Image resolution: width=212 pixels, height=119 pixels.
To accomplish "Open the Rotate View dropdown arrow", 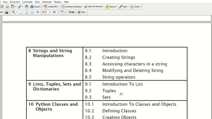I will coord(65,12).
